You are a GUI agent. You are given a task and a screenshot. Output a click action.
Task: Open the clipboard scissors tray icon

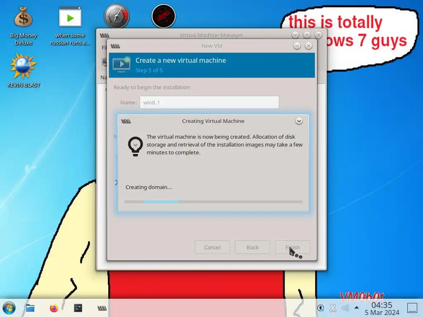333,308
